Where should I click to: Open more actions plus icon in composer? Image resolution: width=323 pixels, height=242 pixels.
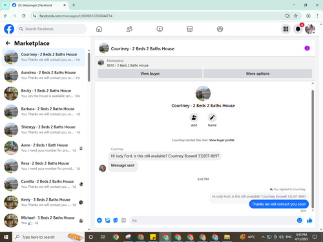point(99,220)
